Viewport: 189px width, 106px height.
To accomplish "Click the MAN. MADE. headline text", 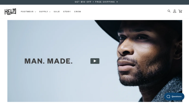I will click(x=48, y=61).
